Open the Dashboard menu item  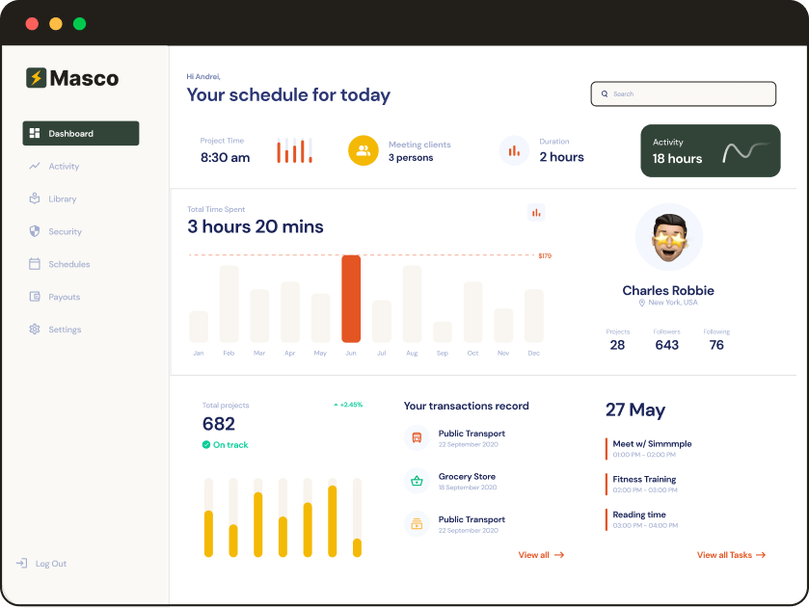click(81, 133)
